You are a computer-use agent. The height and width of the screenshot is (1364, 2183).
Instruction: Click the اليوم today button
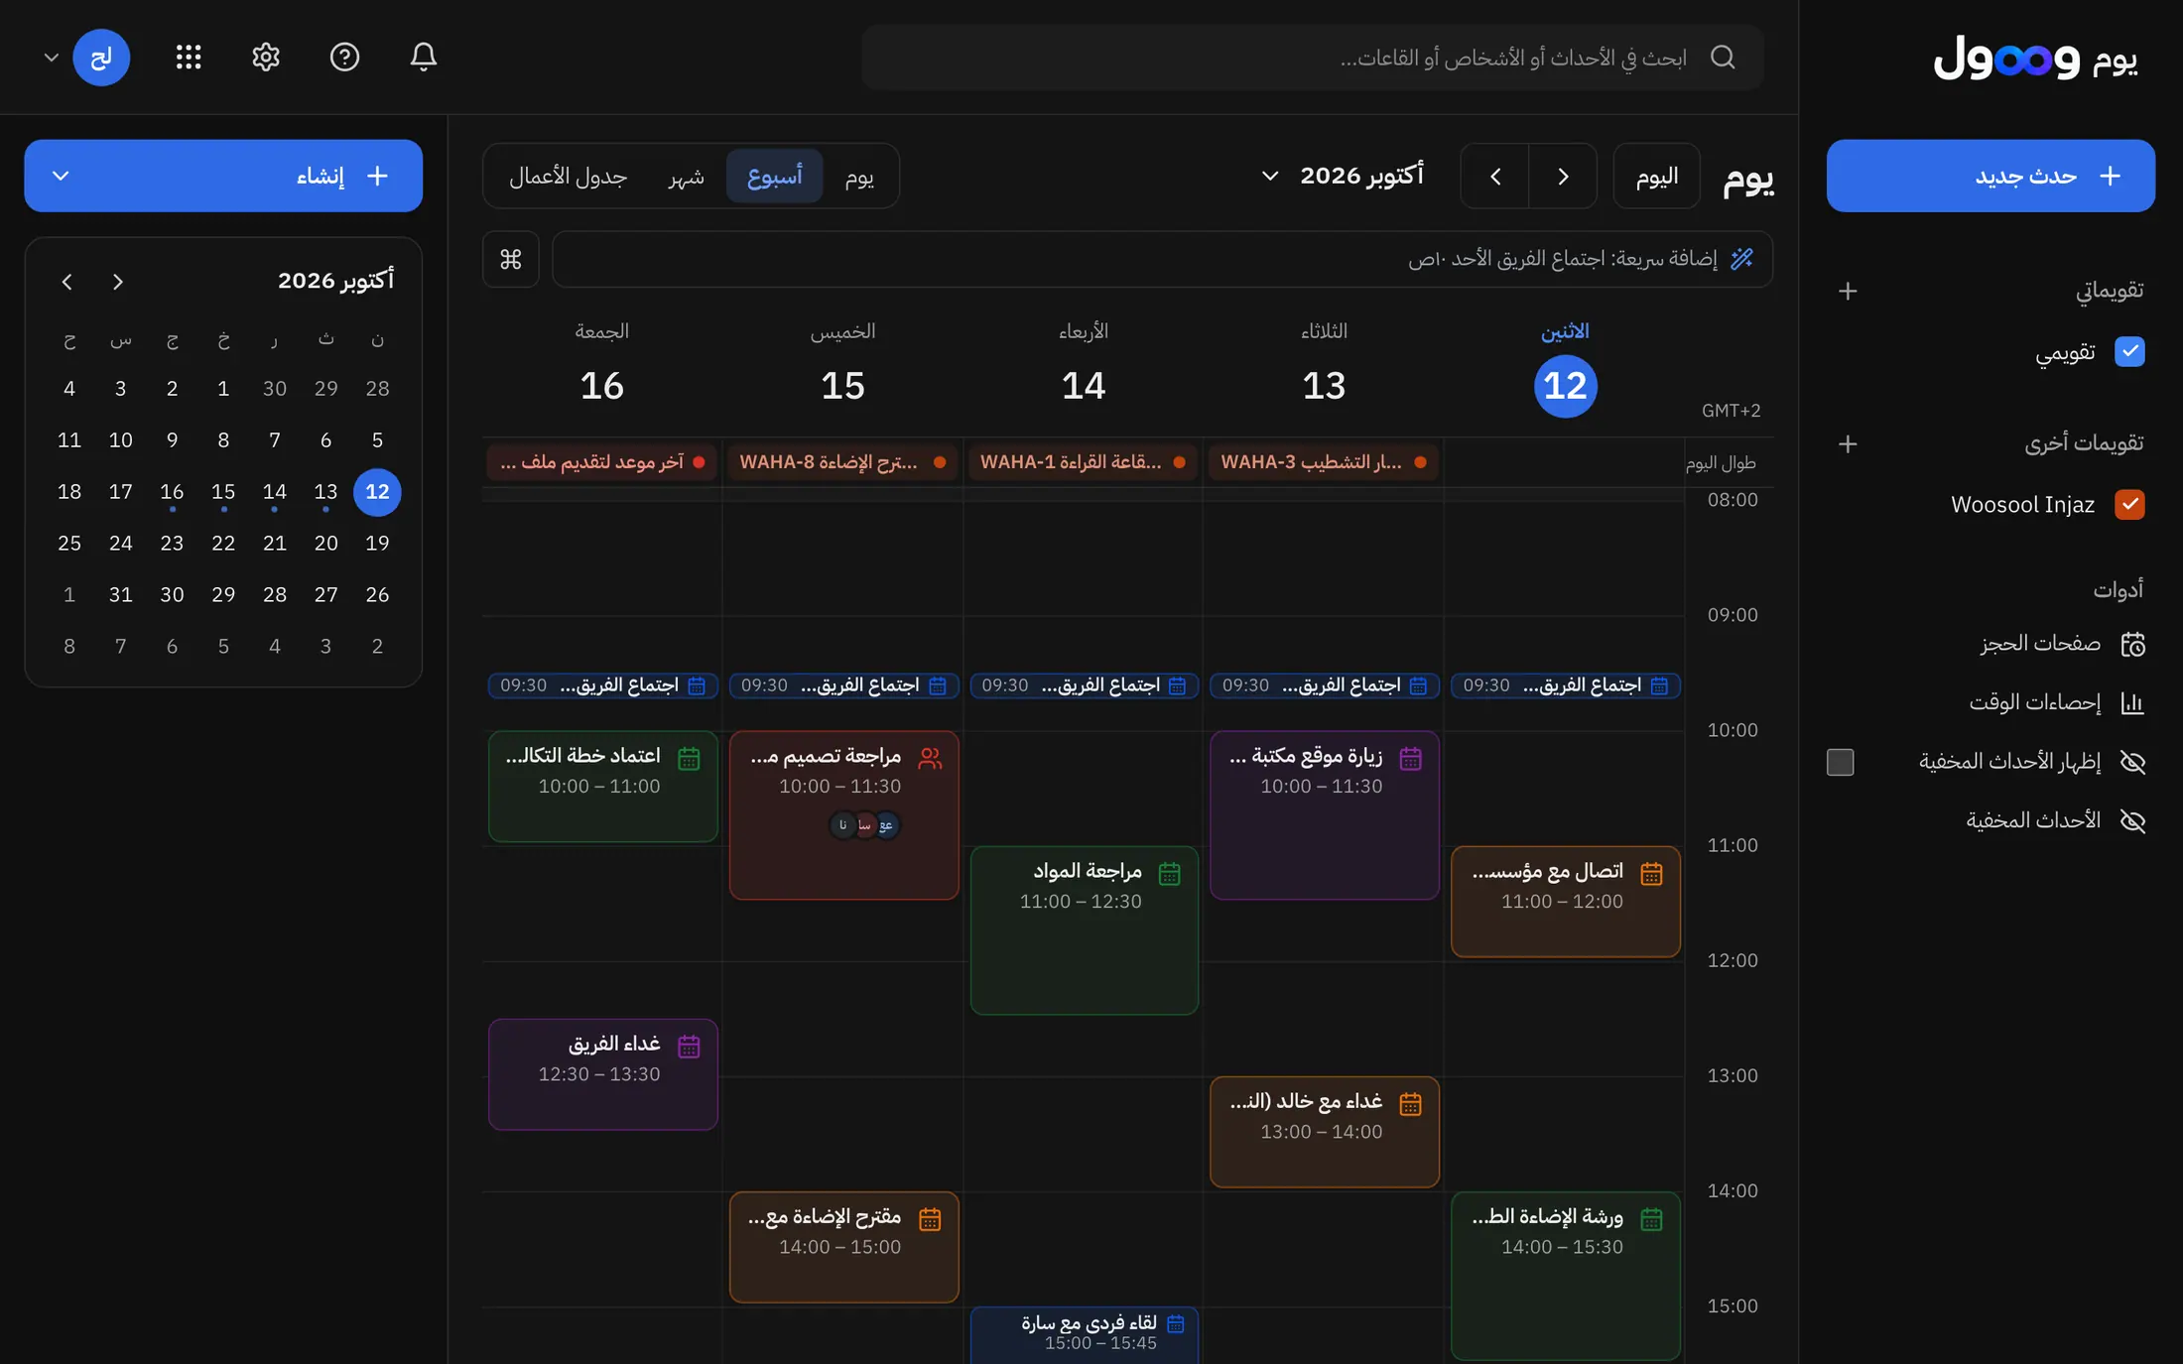point(1657,176)
